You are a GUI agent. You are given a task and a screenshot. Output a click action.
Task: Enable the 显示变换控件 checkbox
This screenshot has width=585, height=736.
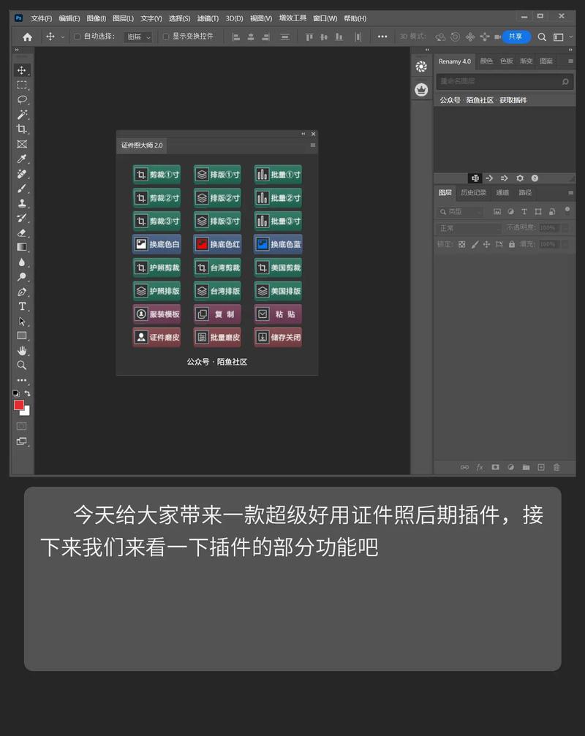(166, 37)
